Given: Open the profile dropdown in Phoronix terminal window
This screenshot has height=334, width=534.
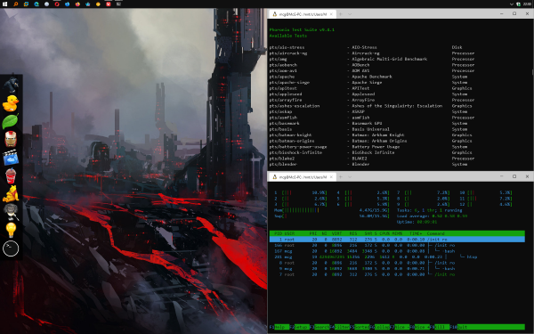Looking at the screenshot, I should pyautogui.click(x=350, y=14).
